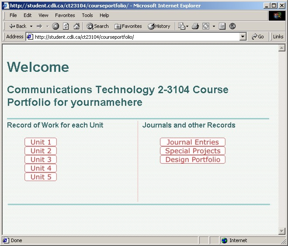This screenshot has height=246, width=288.
Task: Expand the Links toolbar
Action: (x=278, y=37)
